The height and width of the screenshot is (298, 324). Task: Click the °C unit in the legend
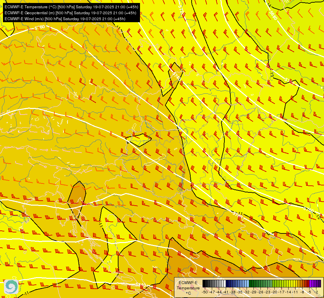[x=188, y=293]
